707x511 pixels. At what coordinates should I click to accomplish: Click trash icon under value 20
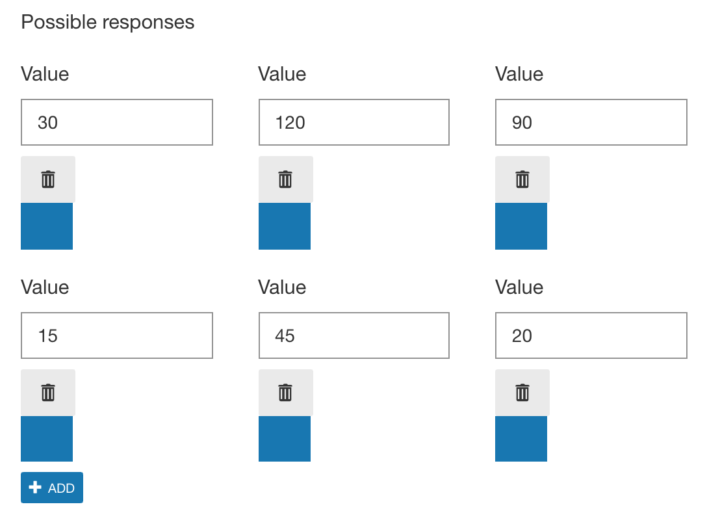(522, 393)
